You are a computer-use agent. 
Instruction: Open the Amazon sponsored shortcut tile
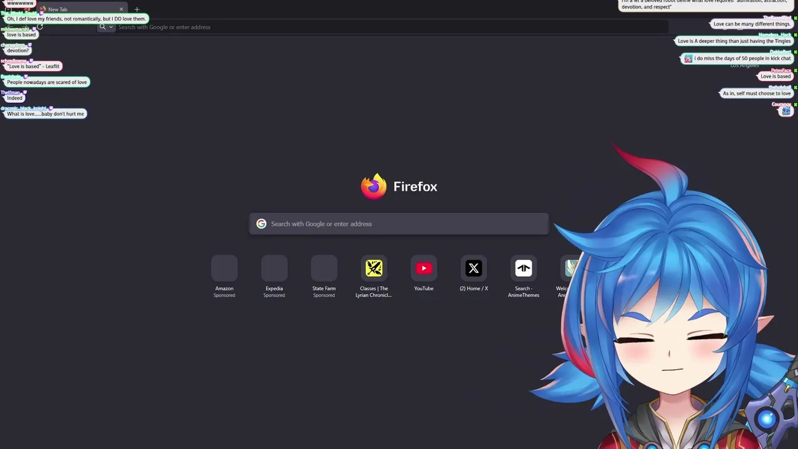pos(224,268)
